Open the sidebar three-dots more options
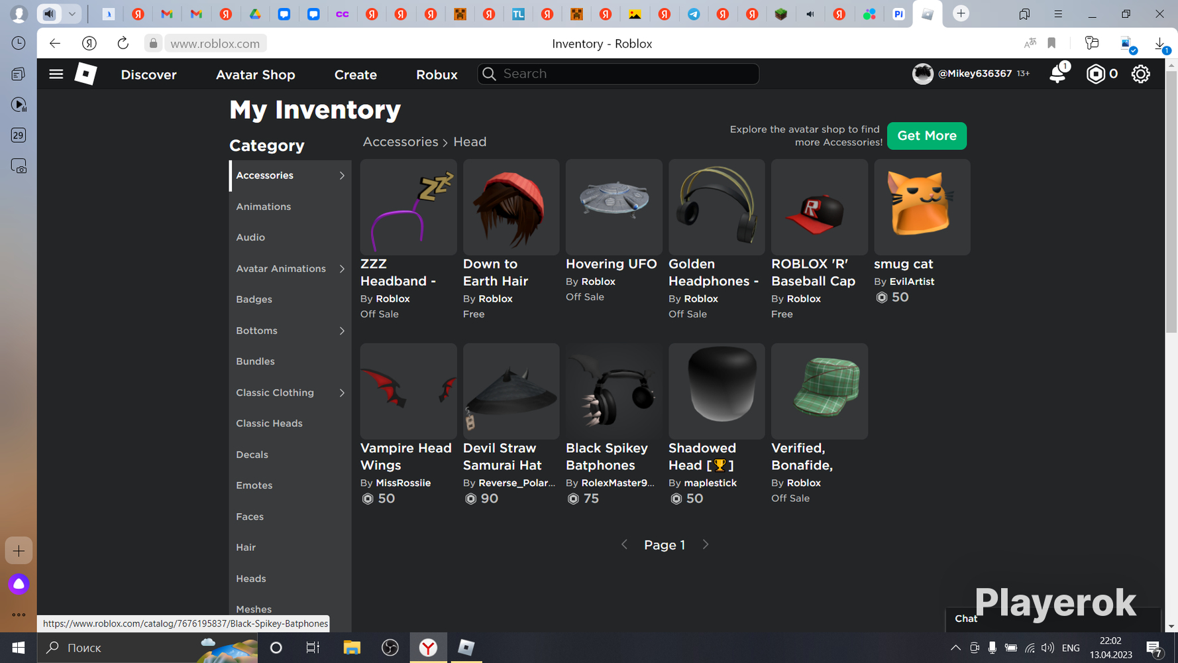 click(19, 615)
